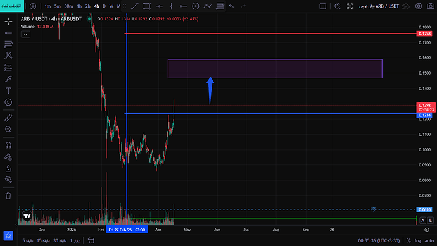Open the prediction and measurement tools
Viewport: 437px width, 246px height.
(x=8, y=67)
